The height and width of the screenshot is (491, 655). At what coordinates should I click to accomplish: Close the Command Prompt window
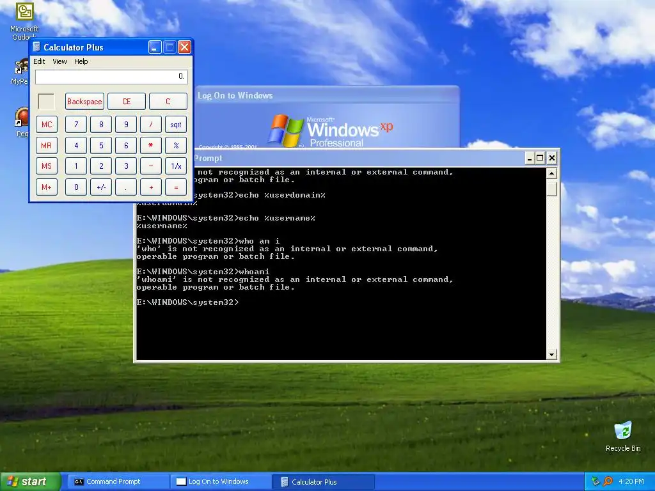coord(552,158)
